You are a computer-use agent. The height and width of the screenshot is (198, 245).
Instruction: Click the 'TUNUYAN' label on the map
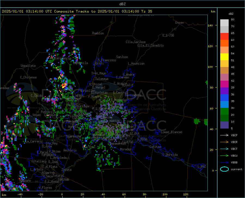63,179
